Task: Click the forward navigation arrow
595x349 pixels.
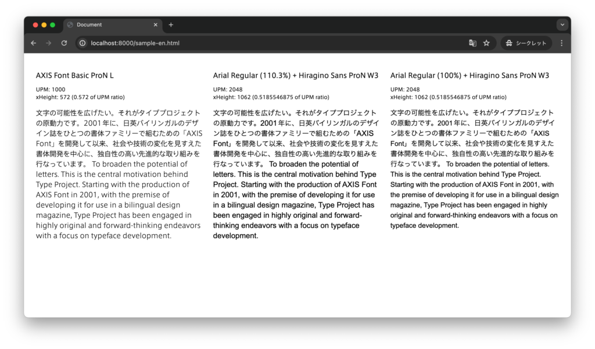Action: pos(49,43)
